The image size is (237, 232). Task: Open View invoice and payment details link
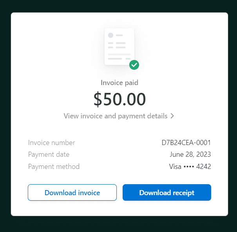(119, 116)
